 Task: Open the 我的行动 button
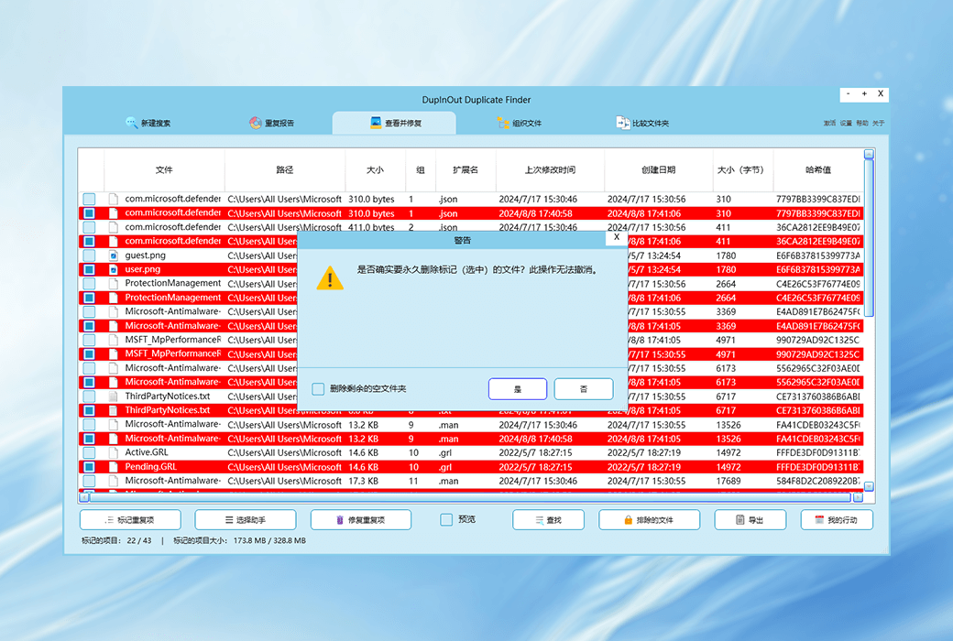tap(837, 519)
